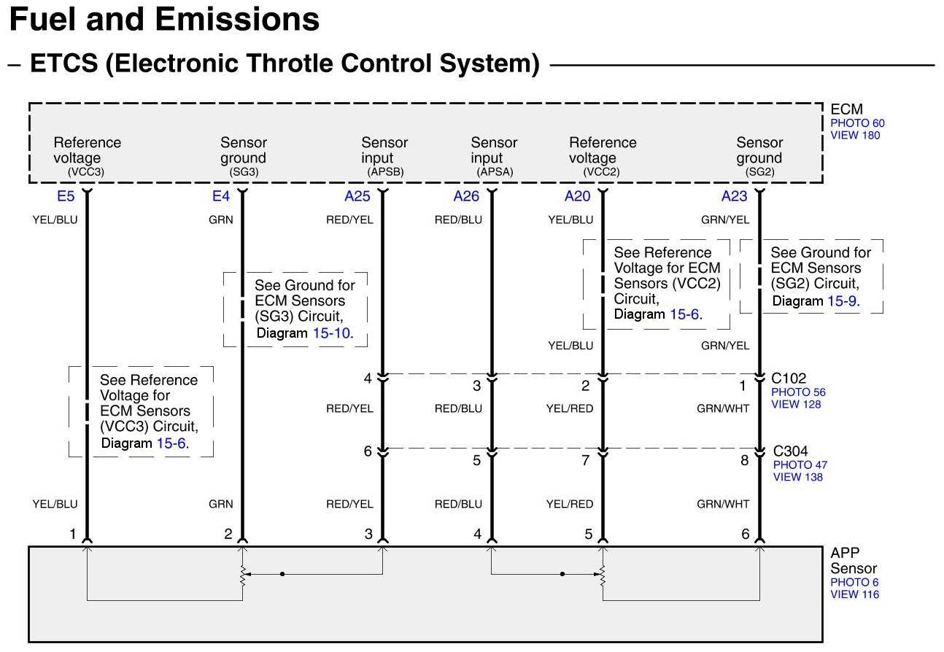Open VIEW 138 for connector C304
This screenshot has height=652, width=944.
(798, 477)
